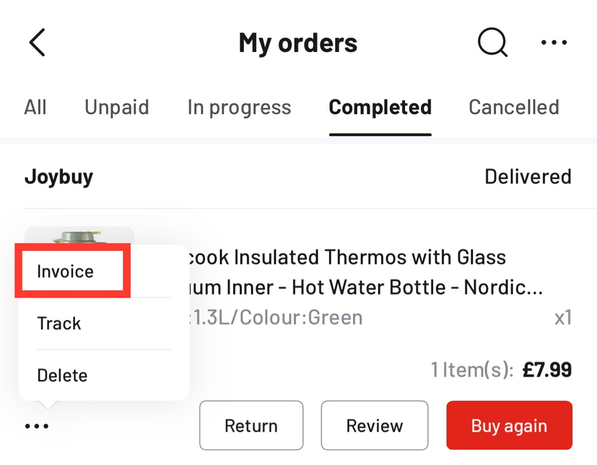Go back using the back arrow

(37, 43)
